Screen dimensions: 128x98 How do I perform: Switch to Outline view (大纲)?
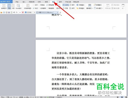pos(13,6)
